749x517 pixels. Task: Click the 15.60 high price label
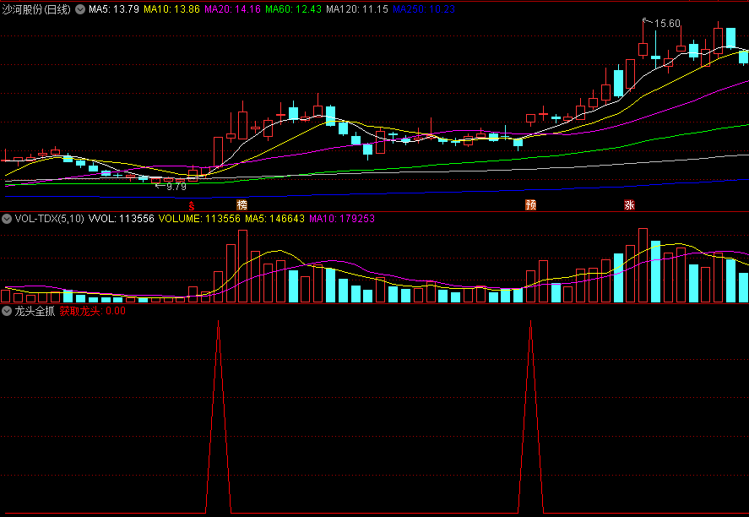point(667,24)
